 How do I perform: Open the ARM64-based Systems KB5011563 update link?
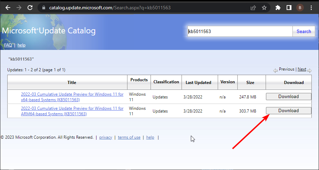72,111
